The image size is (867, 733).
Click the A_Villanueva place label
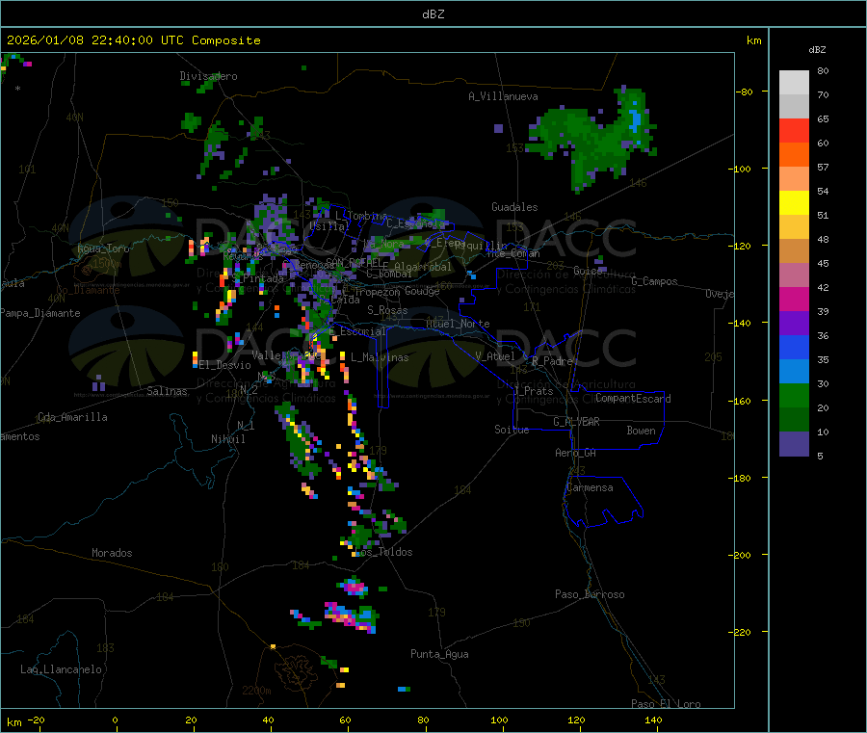pos(503,96)
